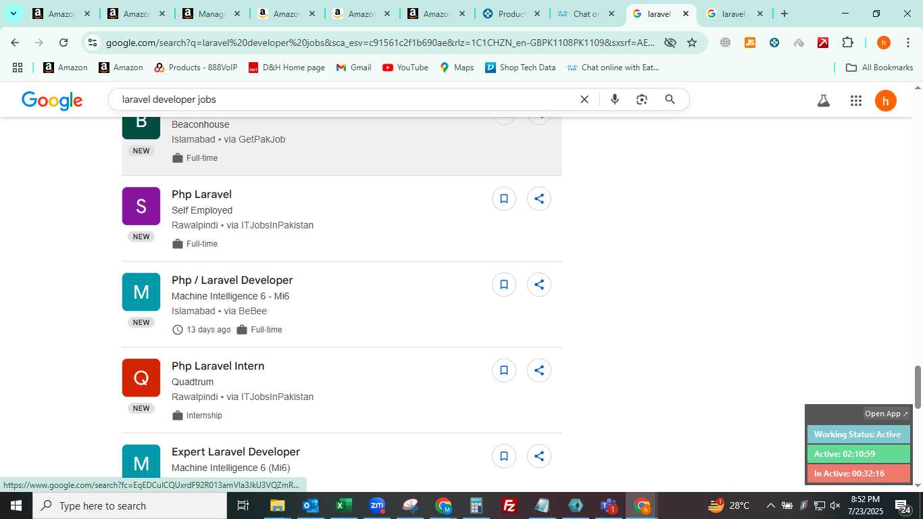Open Google account avatar on page
Viewport: 923px width, 519px height.
pos(886,101)
